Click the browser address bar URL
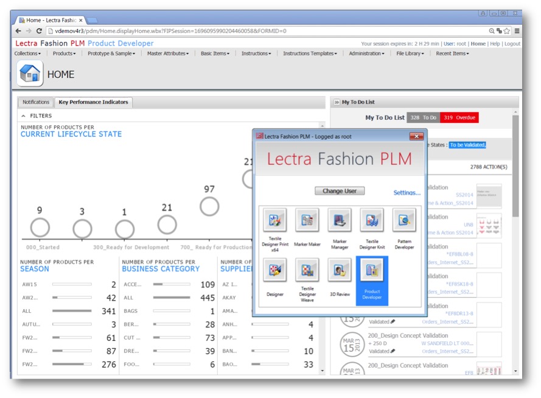541x398 pixels. [170, 31]
